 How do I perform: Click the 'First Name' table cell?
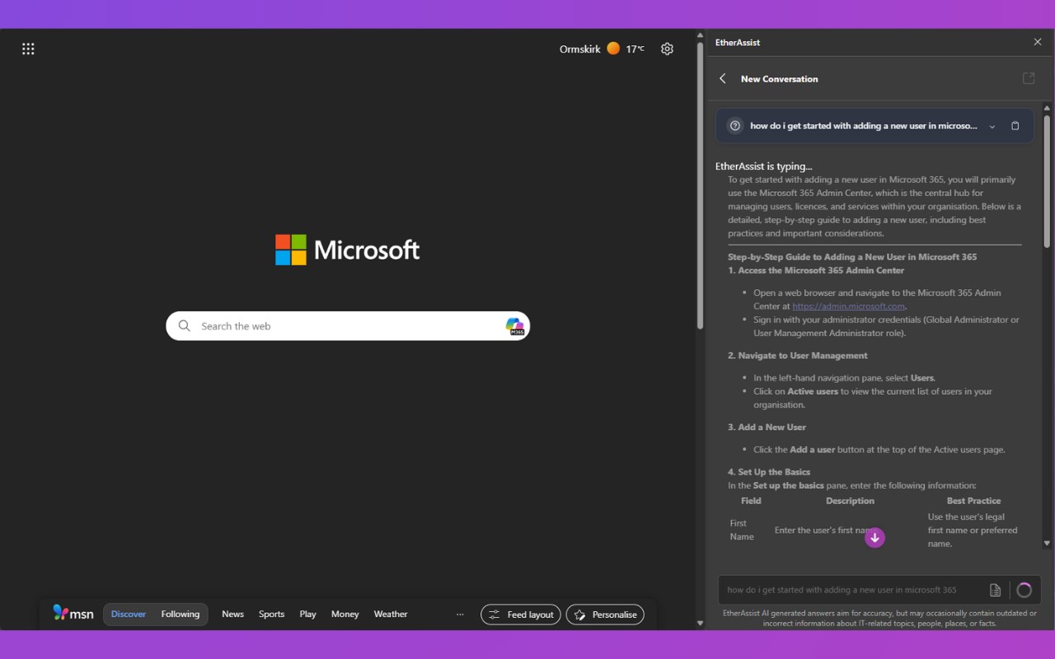click(x=742, y=530)
